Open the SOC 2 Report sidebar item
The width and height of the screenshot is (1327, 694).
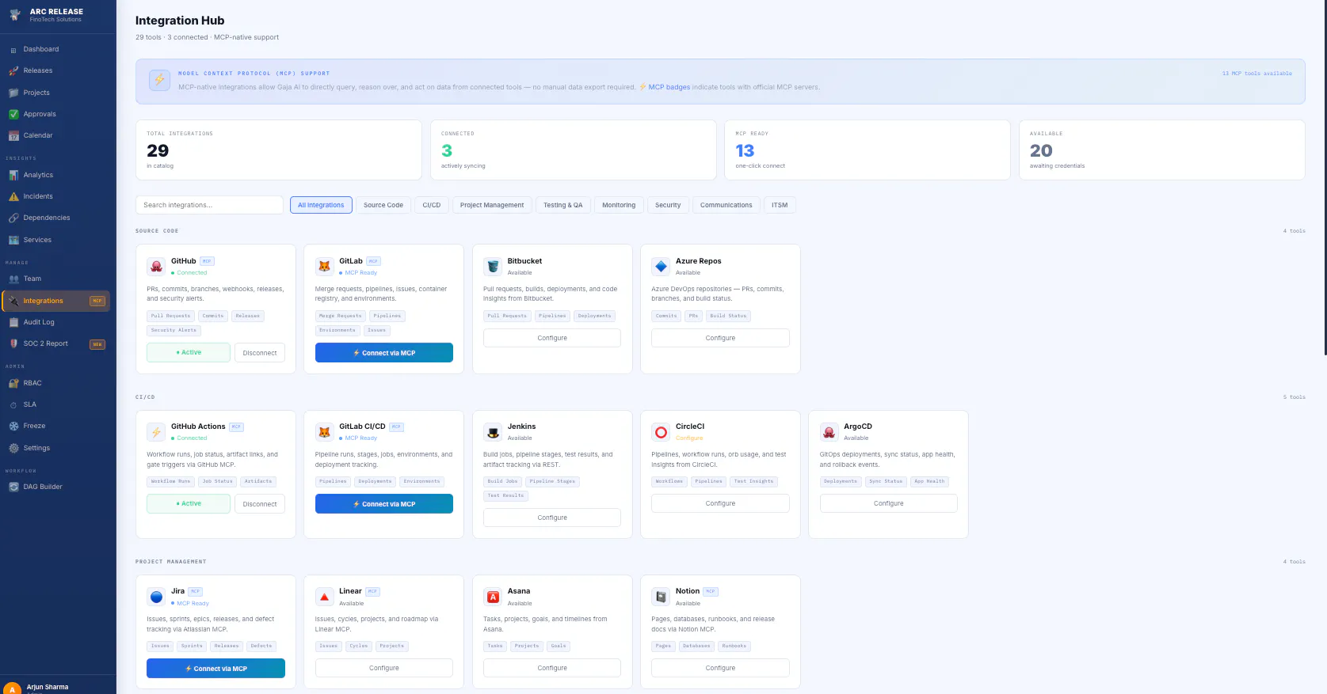pos(55,344)
